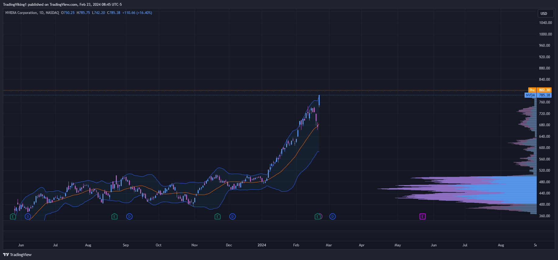Click the 640.00 price axis label

[545, 137]
